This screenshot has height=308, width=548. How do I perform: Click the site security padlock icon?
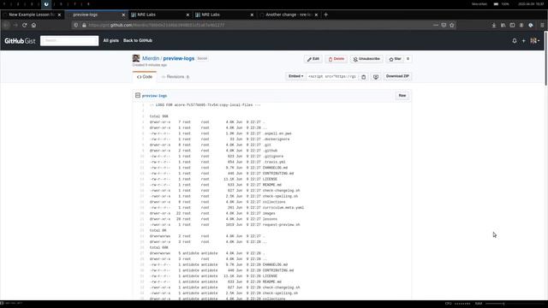click(x=84, y=25)
